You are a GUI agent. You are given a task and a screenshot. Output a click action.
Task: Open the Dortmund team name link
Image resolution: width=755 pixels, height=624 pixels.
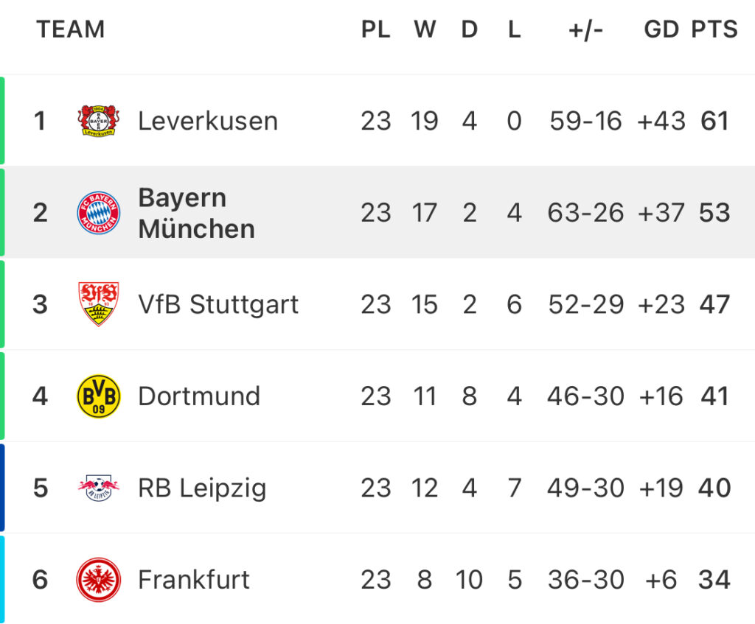tap(199, 396)
